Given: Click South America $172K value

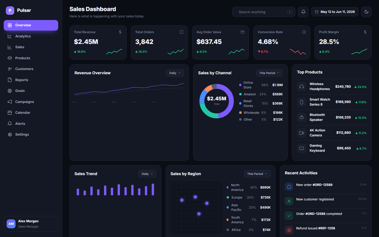Looking at the screenshot, I should (266, 220).
